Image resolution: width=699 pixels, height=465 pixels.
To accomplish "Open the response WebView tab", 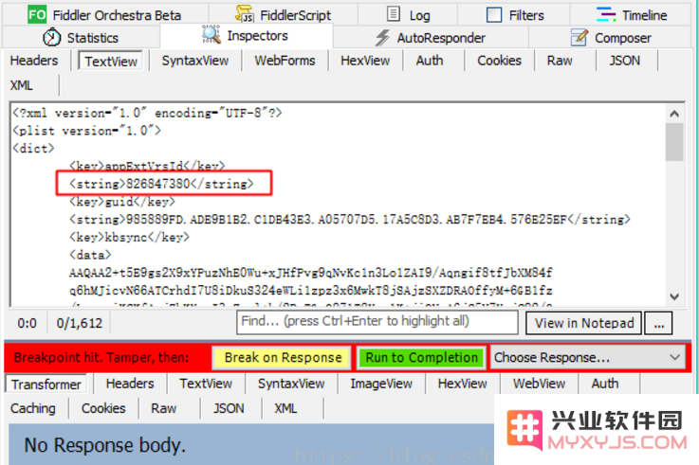I will (539, 384).
